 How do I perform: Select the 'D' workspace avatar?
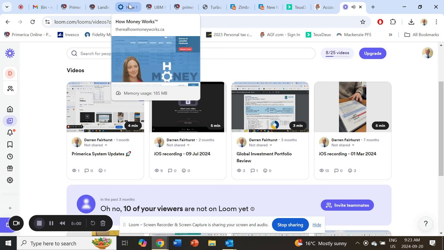point(10,73)
